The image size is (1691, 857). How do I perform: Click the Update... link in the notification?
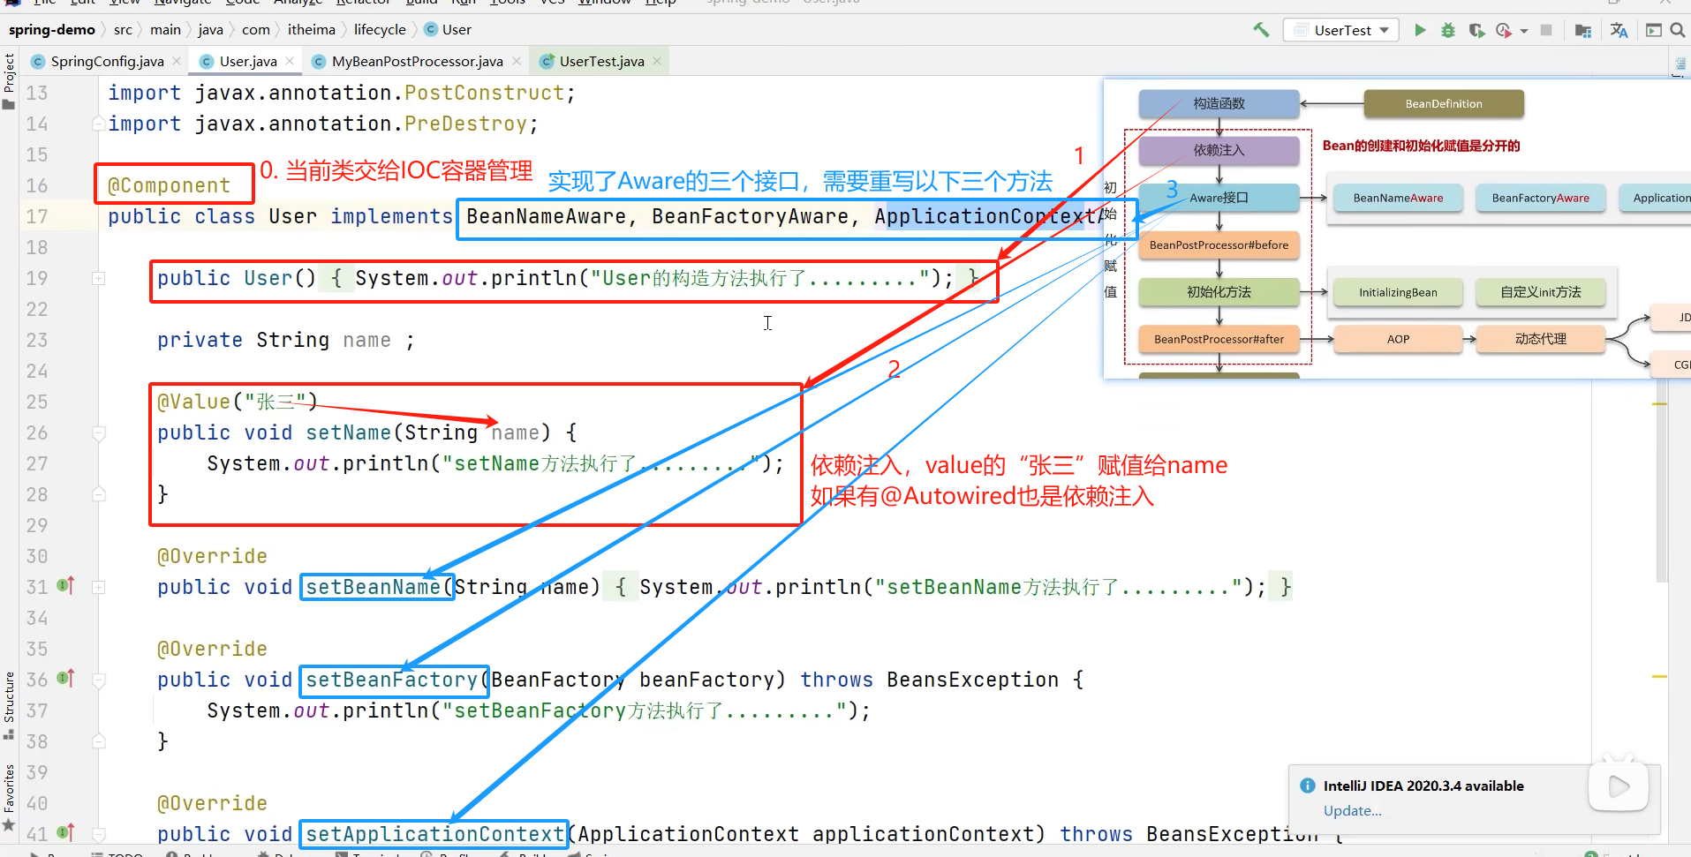tap(1352, 810)
